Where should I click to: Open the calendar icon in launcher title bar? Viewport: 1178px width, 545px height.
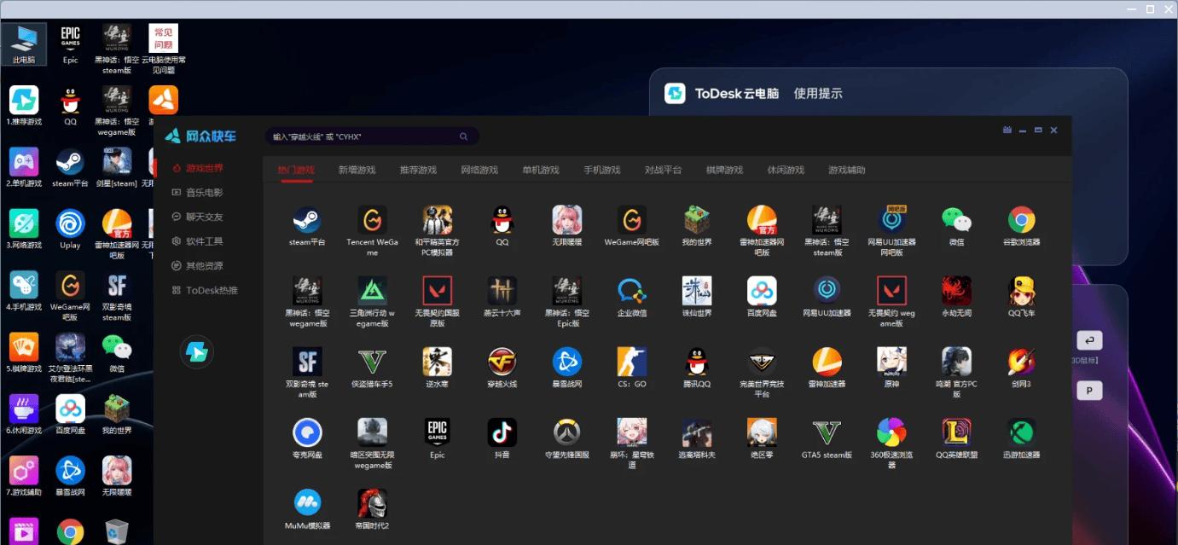click(1007, 130)
